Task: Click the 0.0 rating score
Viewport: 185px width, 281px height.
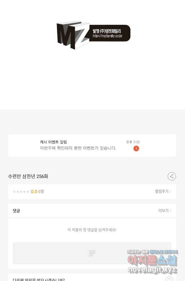Action: point(34,192)
